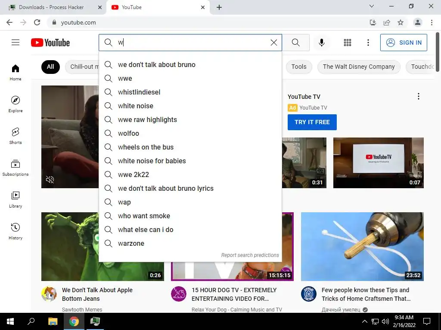Open the Windows Start menu
Screen dimensions: 441x330
10,321
